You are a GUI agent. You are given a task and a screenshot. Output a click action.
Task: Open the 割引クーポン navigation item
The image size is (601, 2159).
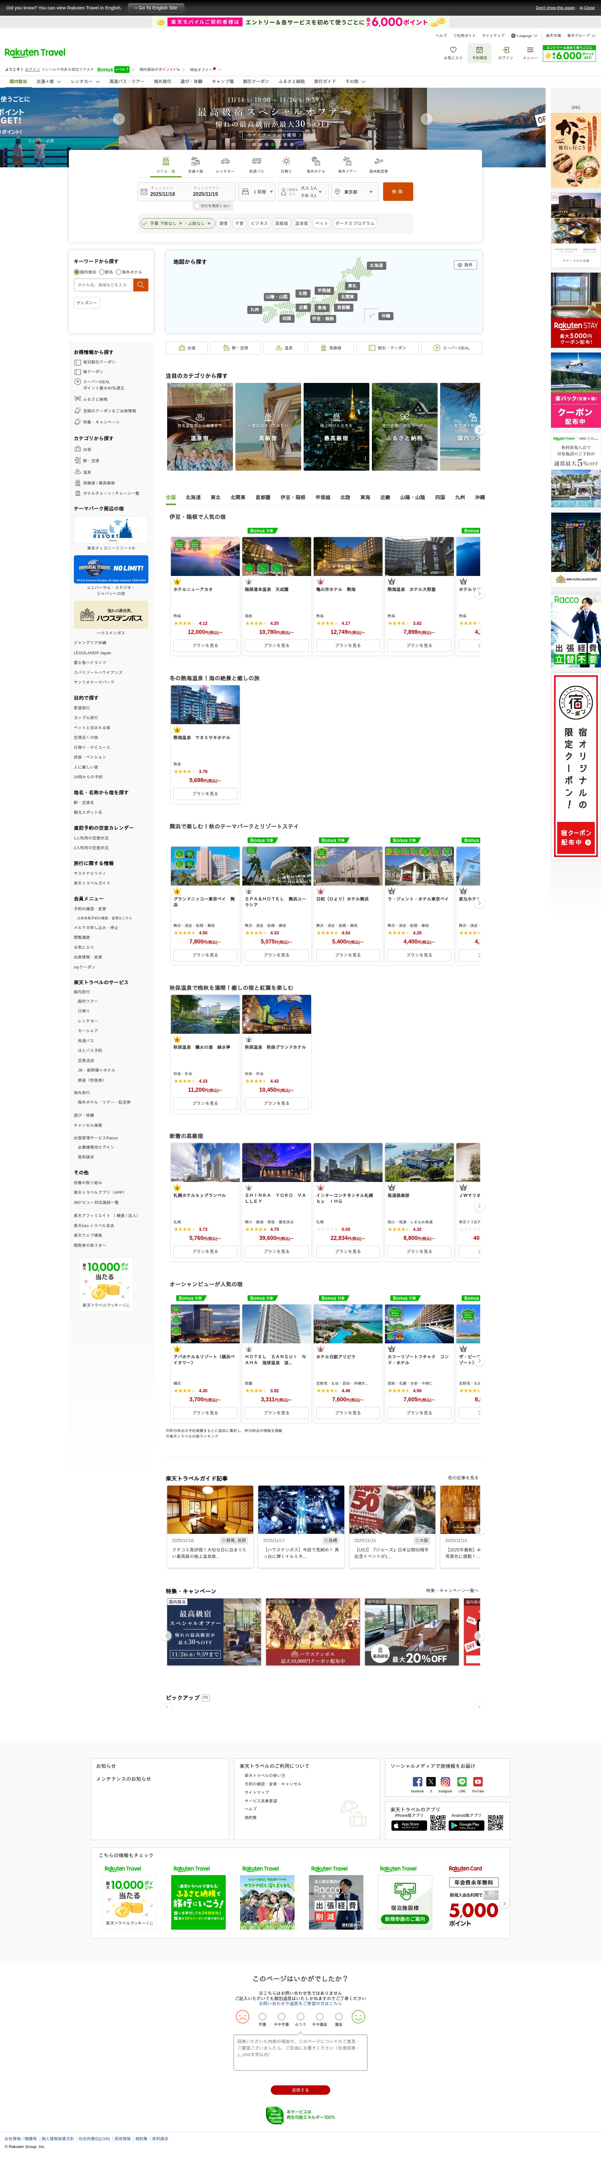click(256, 81)
